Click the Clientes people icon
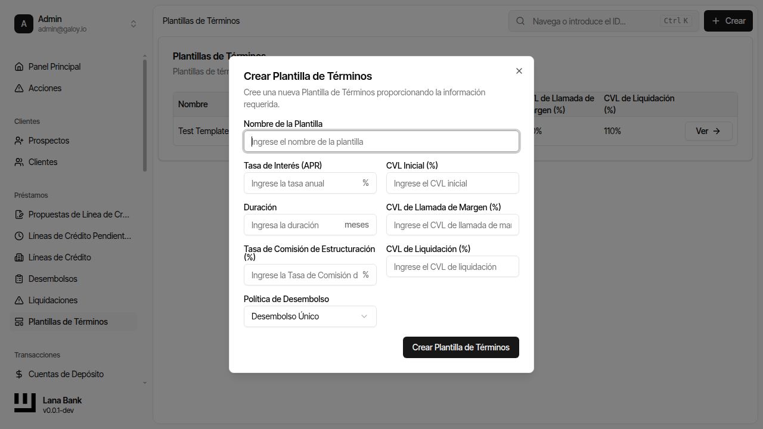 click(x=20, y=161)
